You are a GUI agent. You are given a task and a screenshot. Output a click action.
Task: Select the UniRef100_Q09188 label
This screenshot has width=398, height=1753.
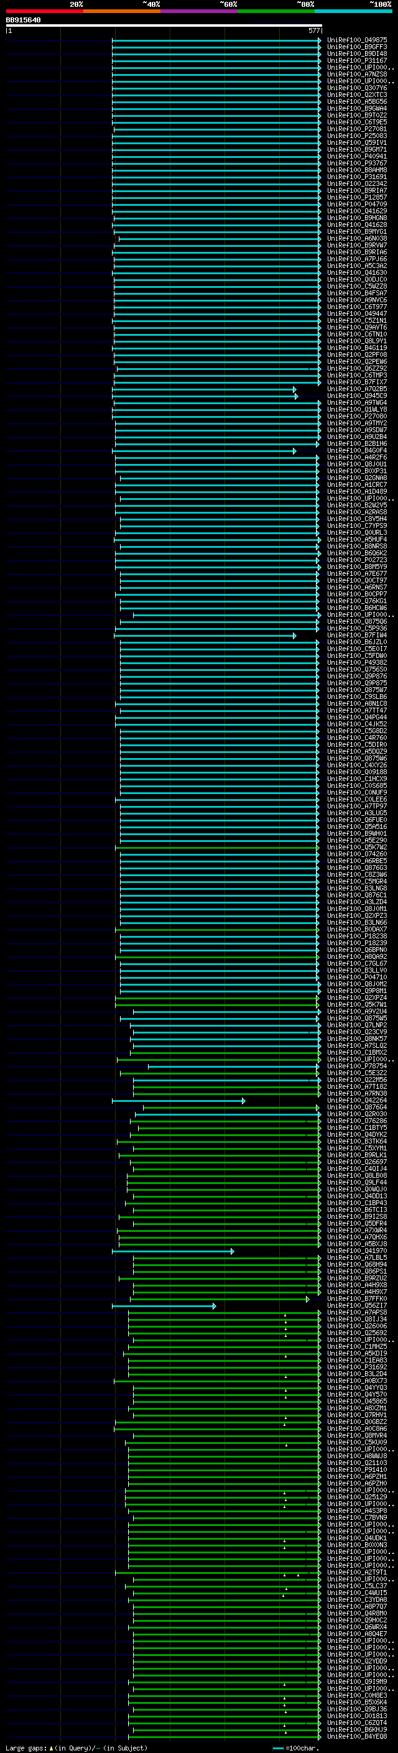pyautogui.click(x=357, y=773)
